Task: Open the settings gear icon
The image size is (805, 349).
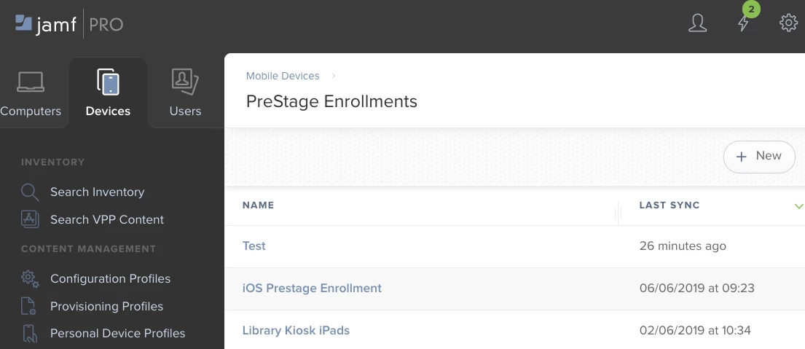Action: pyautogui.click(x=788, y=23)
